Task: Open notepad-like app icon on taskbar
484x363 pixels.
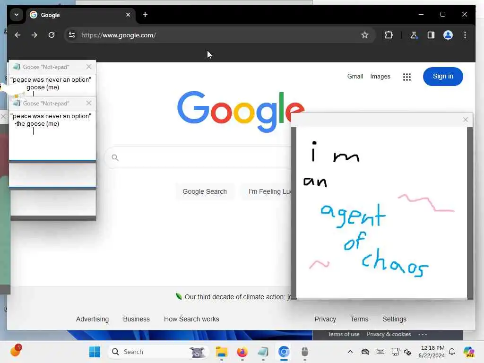Action: [263, 352]
